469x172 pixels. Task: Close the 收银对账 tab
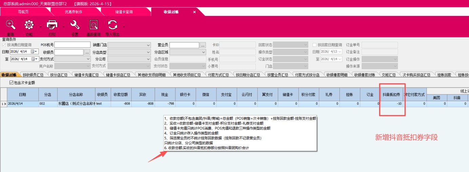194,12
